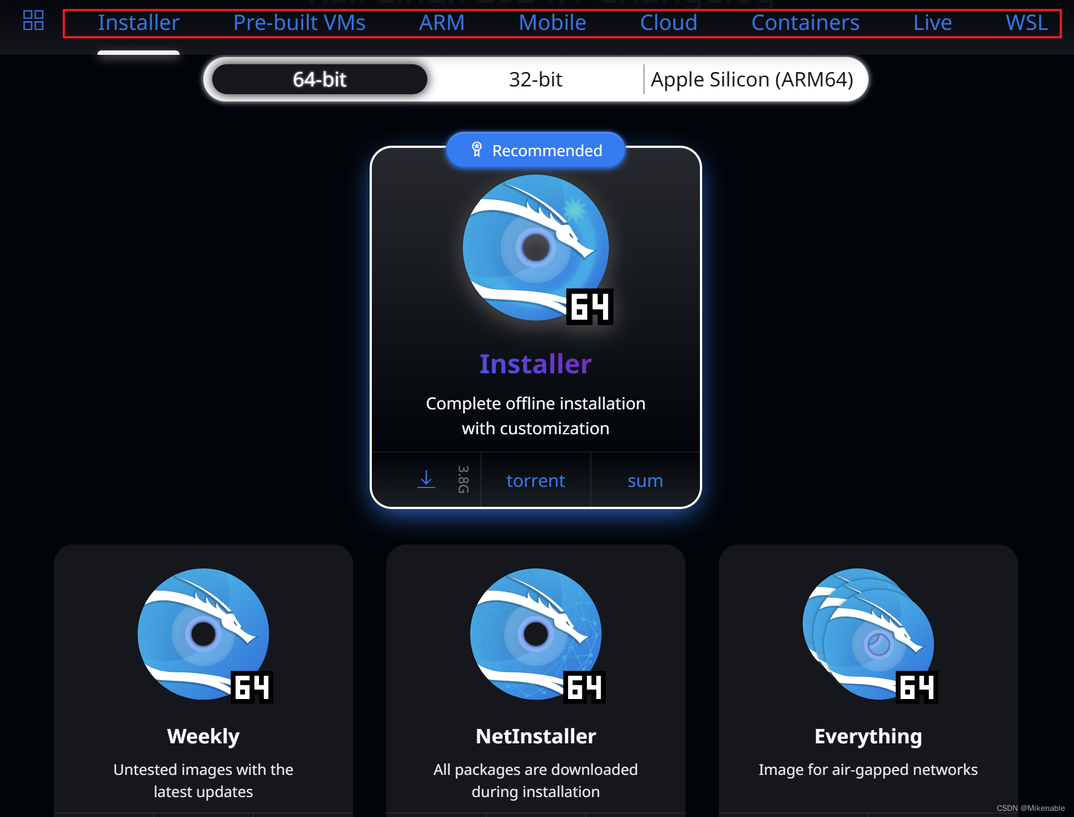Choose the 64-bit architecture option
Viewport: 1074px width, 817px height.
(320, 79)
